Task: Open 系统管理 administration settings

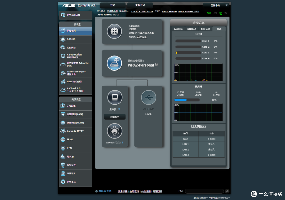Action: pyautogui.click(x=75, y=165)
